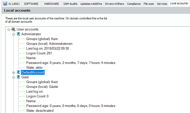
Task: Select Administrator's Last log on entry
Action: pyautogui.click(x=47, y=48)
